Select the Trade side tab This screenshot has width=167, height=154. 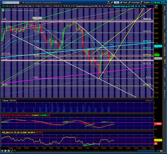[x=165, y=8]
